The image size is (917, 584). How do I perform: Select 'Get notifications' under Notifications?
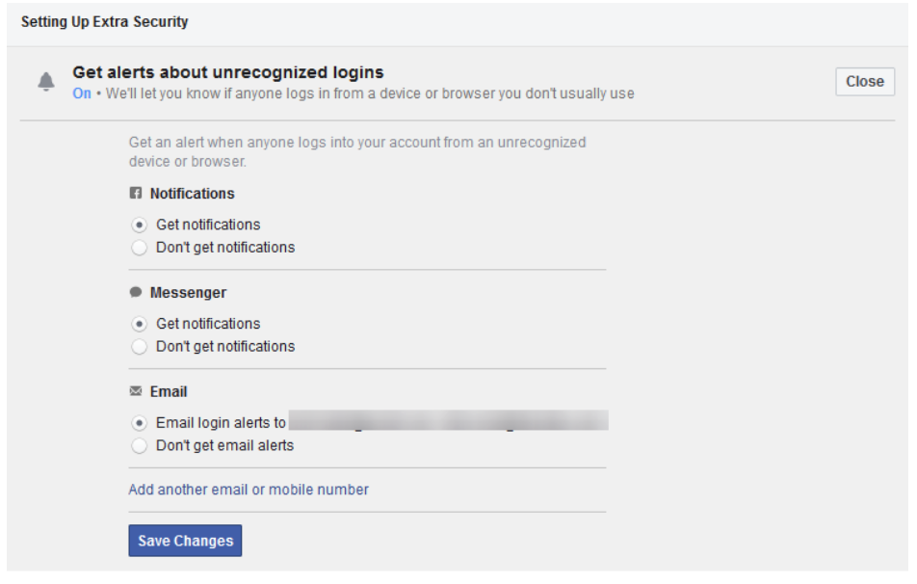140,225
